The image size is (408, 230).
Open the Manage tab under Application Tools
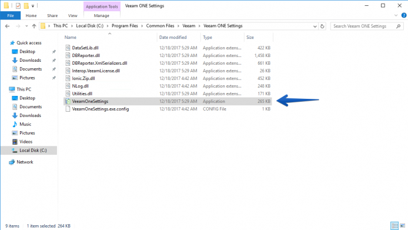point(102,16)
